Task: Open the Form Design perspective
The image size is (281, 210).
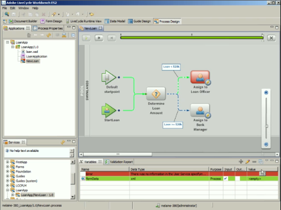Action: [51, 21]
